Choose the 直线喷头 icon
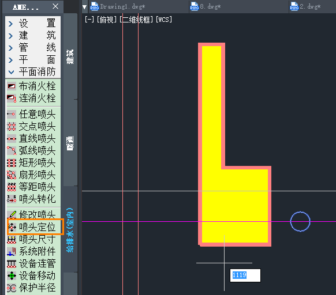Image resolution: width=336 pixels, height=295 pixels. [12, 139]
